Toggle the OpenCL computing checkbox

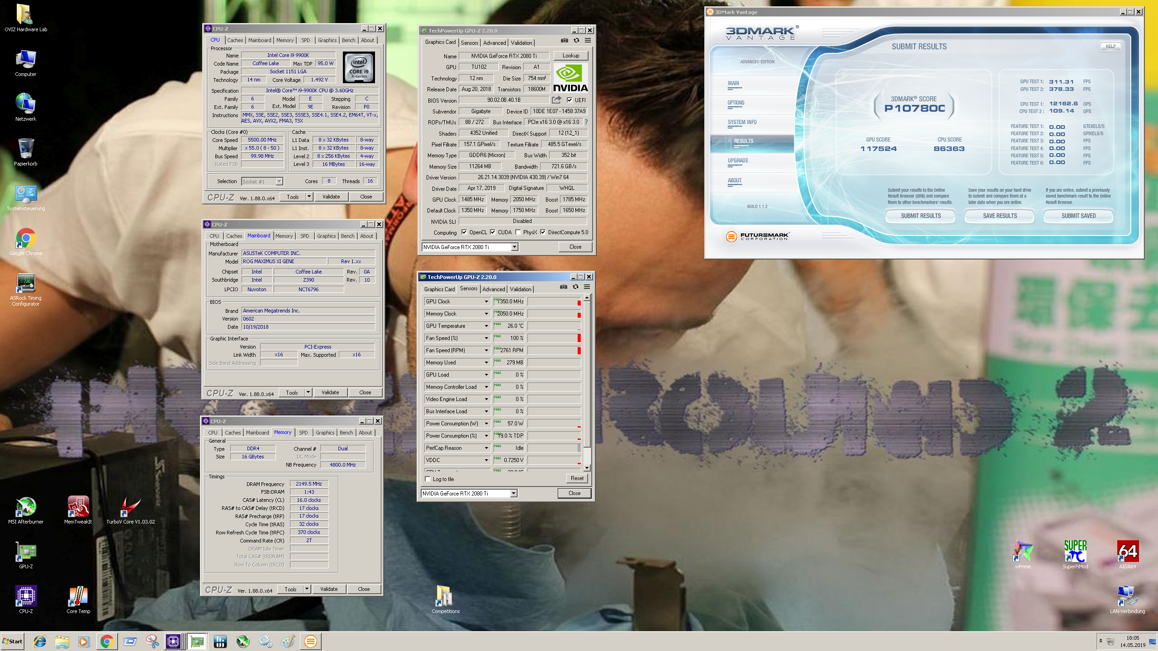coord(464,232)
